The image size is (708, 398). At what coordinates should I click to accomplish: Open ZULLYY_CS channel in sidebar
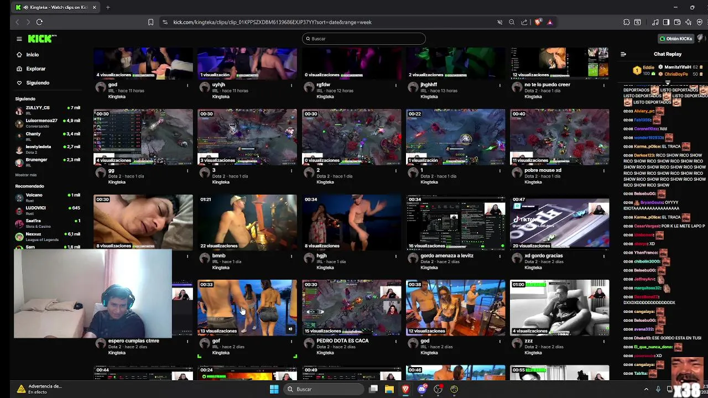coord(48,110)
